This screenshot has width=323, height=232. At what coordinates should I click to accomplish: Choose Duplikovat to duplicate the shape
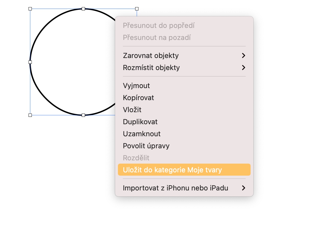(x=140, y=122)
